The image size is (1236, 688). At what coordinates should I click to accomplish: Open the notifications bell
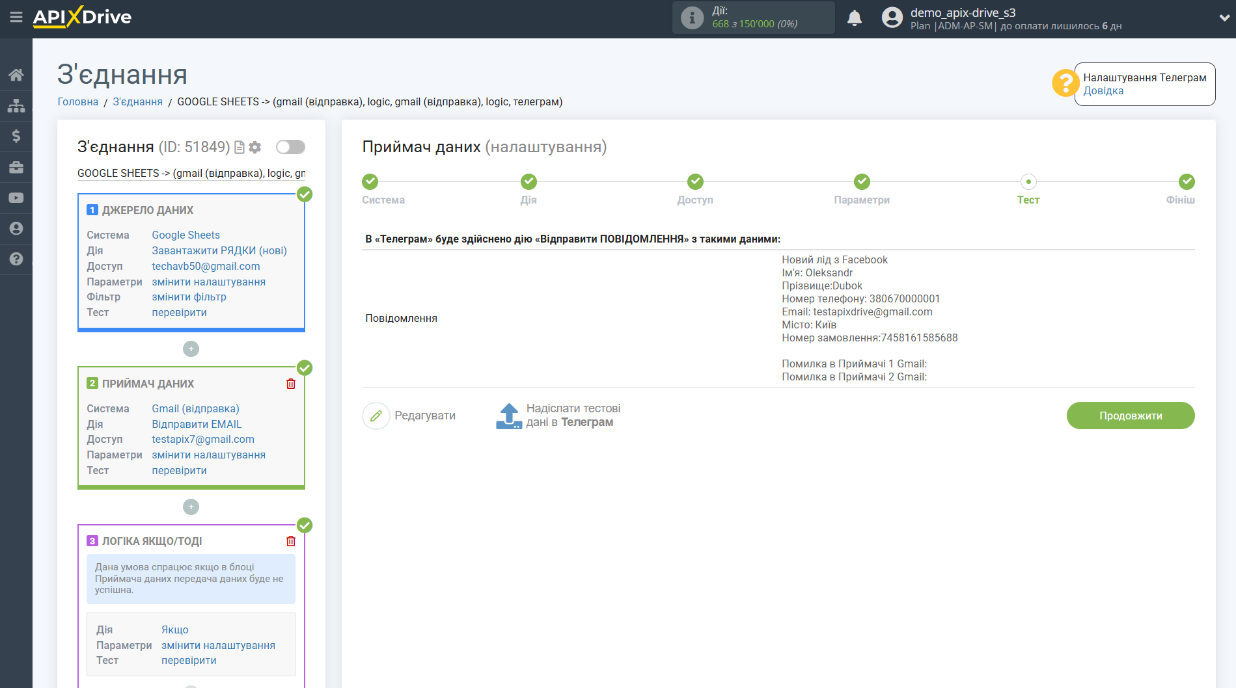[x=855, y=18]
